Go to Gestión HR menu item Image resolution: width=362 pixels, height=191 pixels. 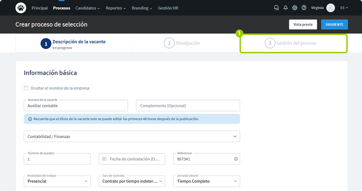coord(168,8)
